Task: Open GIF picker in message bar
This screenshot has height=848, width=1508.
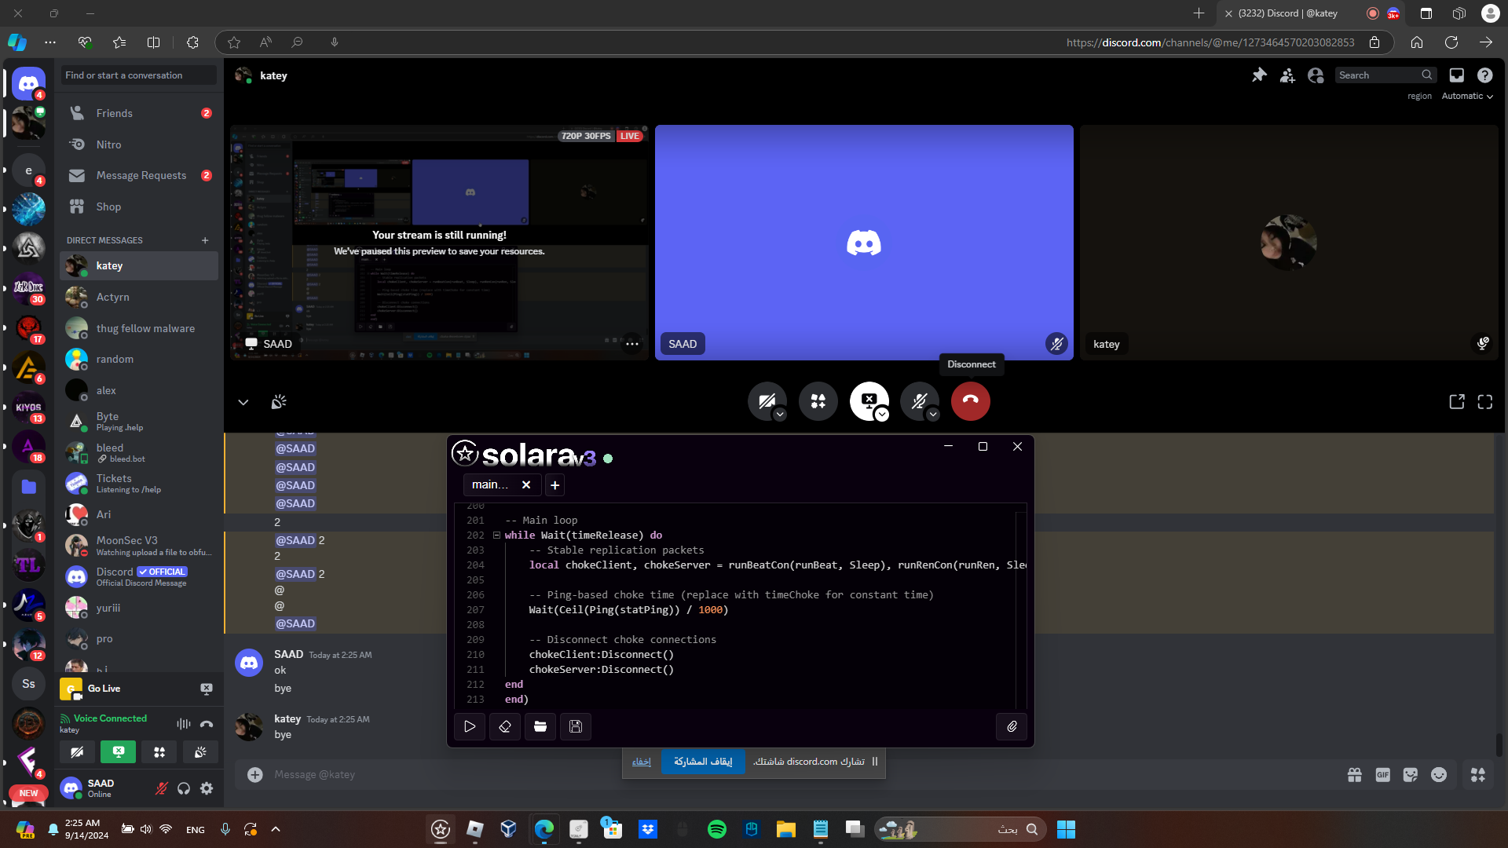Action: [x=1383, y=775]
